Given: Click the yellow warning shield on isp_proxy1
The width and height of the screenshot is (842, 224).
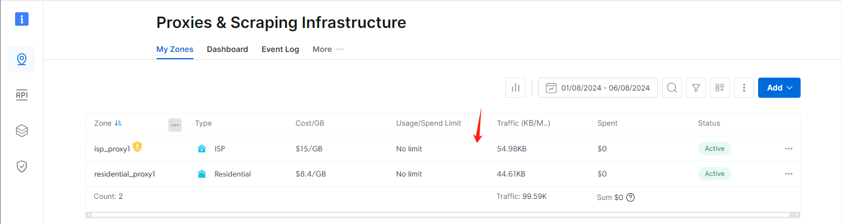Looking at the screenshot, I should [x=138, y=147].
